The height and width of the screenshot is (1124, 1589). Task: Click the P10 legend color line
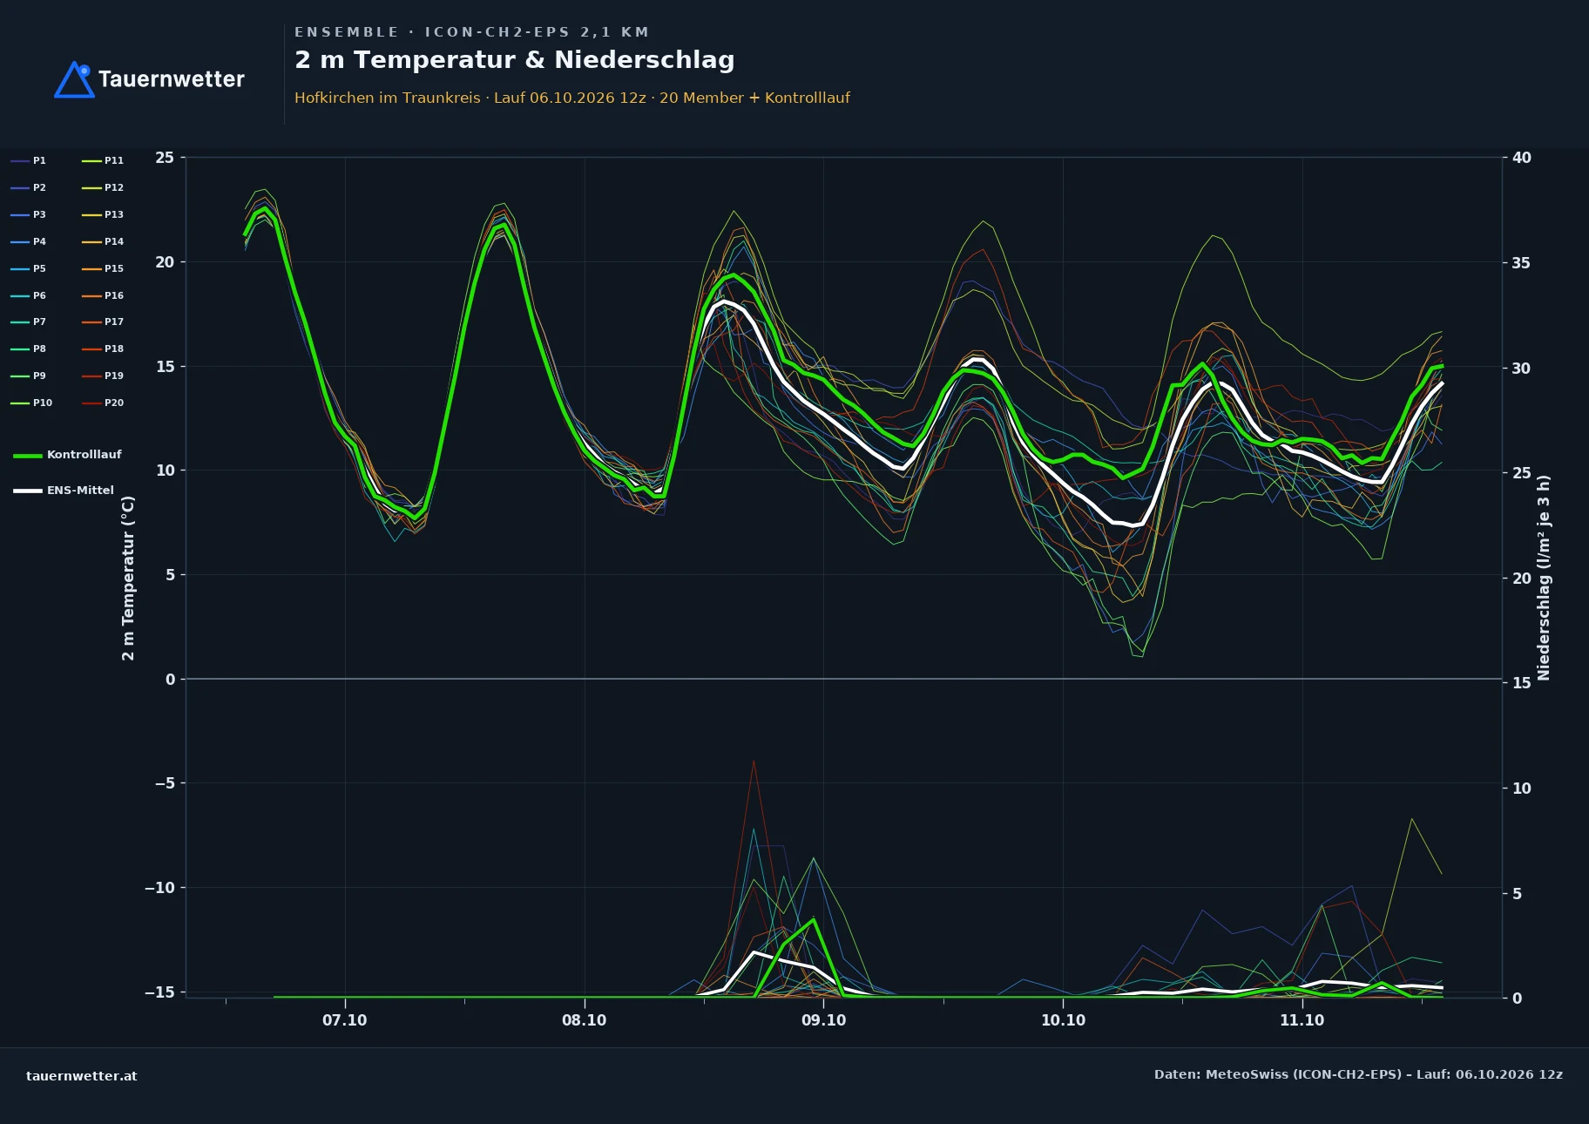coord(20,403)
